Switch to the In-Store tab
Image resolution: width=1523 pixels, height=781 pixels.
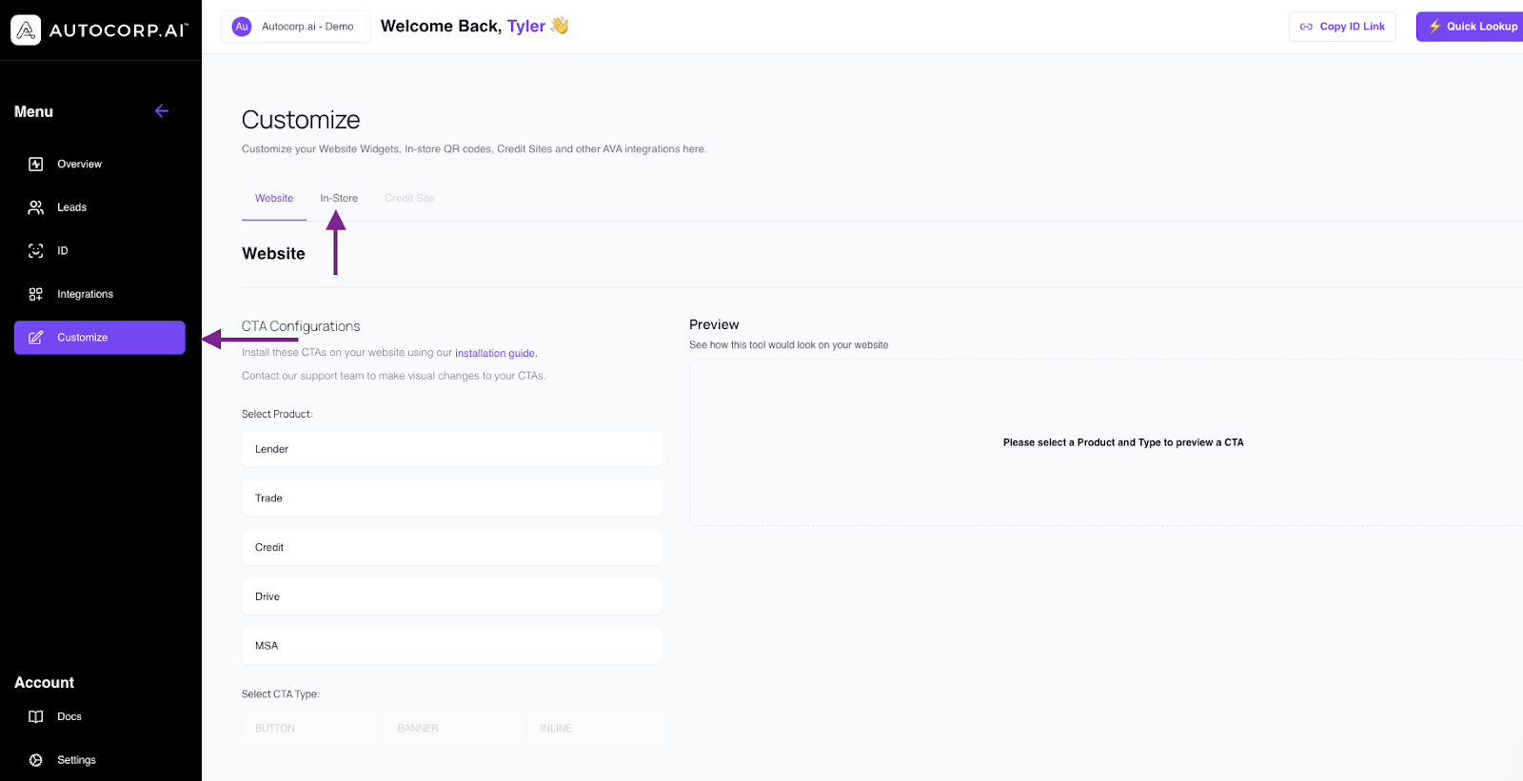tap(339, 199)
